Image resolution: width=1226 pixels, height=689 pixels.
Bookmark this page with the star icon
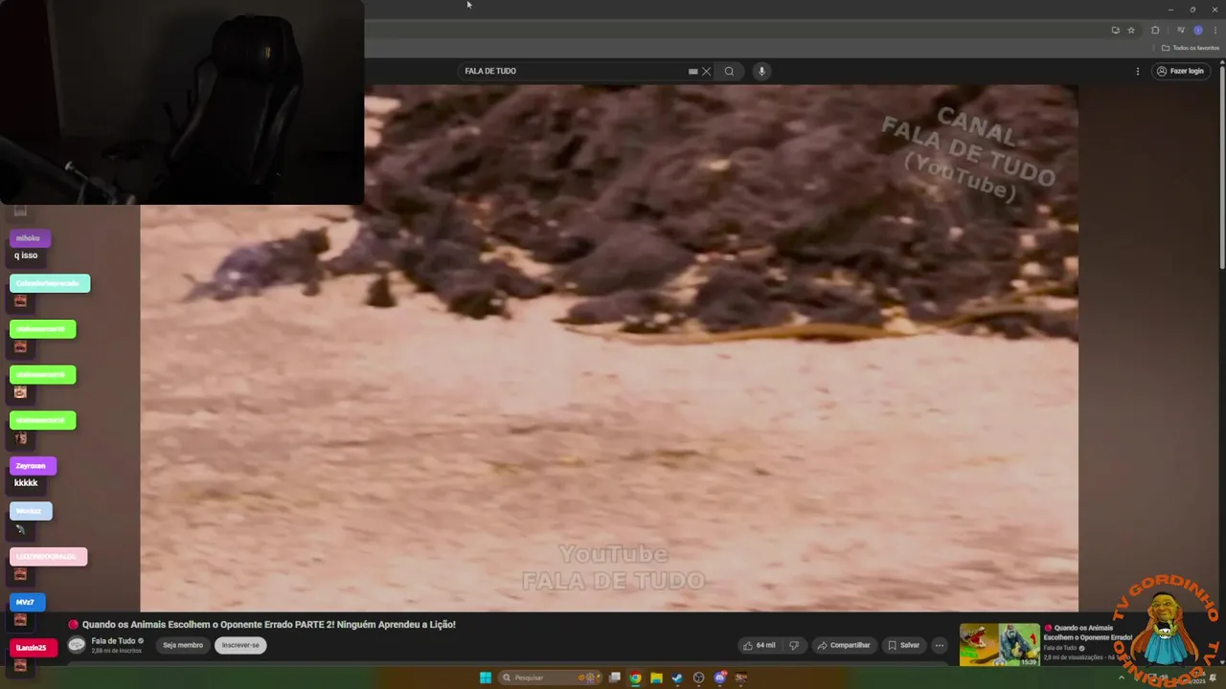point(1131,30)
